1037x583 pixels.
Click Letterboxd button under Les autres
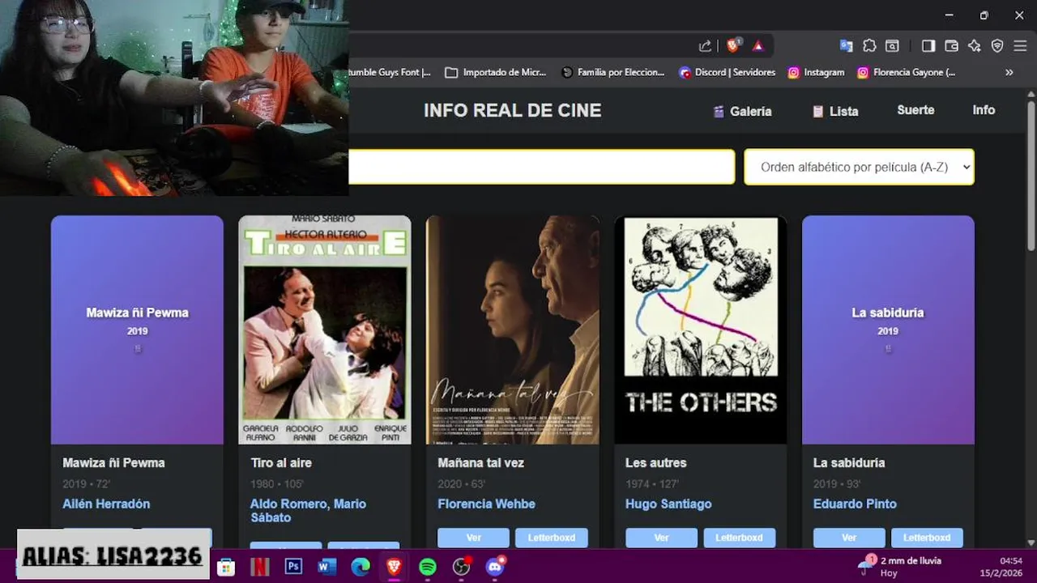pos(740,538)
